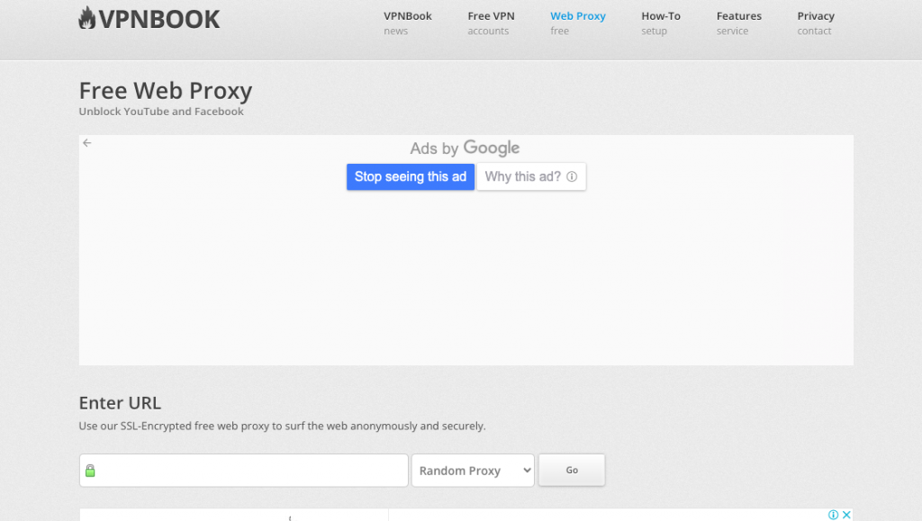
Task: Click the AdChoices info icon on bottom ad
Action: click(x=833, y=515)
